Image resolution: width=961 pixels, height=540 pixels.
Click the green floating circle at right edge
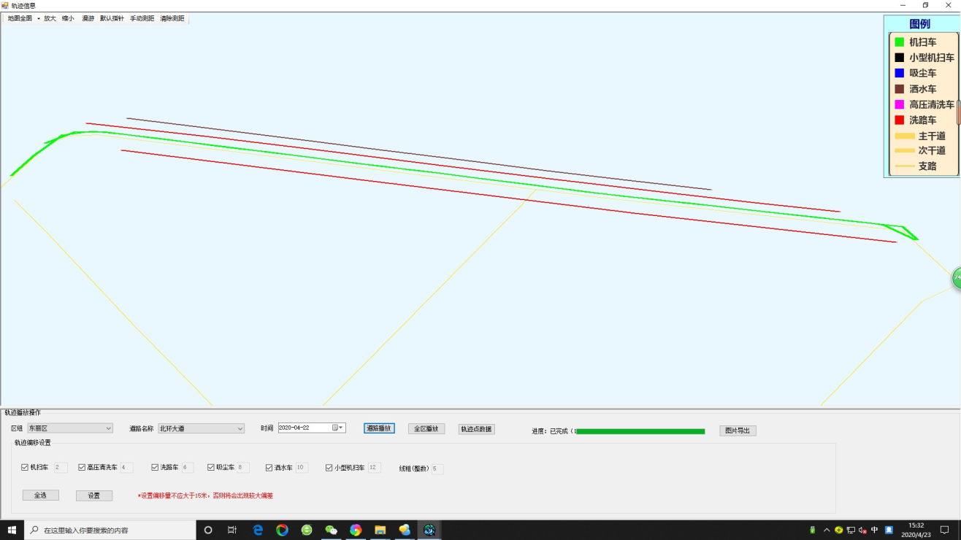pos(956,278)
